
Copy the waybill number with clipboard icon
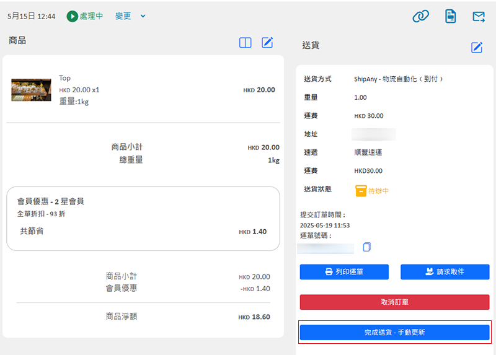pos(366,247)
